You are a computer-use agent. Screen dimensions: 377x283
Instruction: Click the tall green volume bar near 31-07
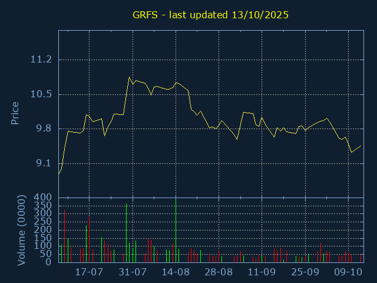click(x=126, y=233)
